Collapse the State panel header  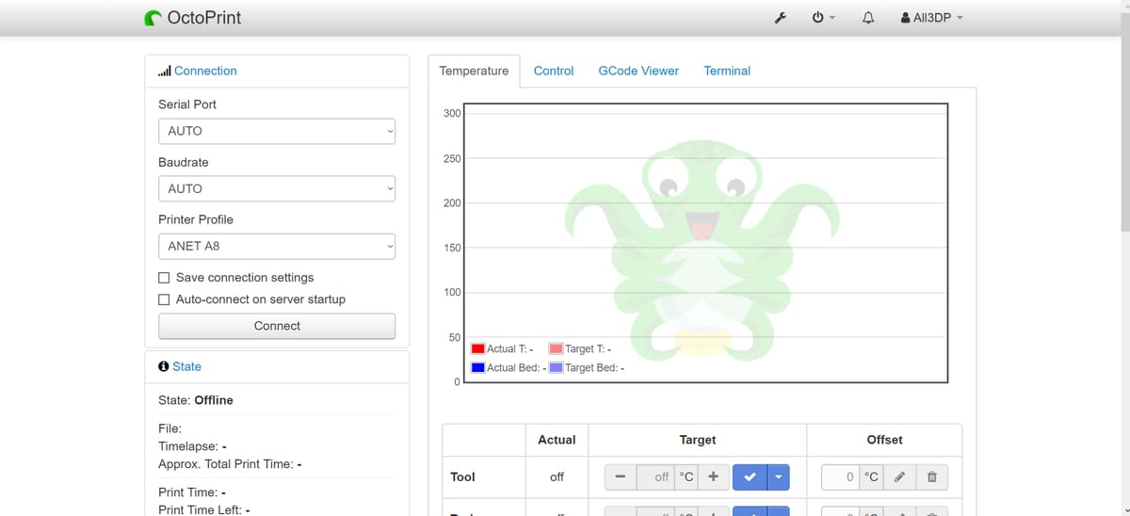[x=180, y=366]
